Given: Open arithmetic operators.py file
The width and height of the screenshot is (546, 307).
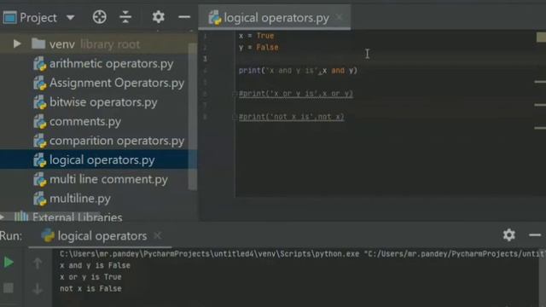Looking at the screenshot, I should point(111,64).
